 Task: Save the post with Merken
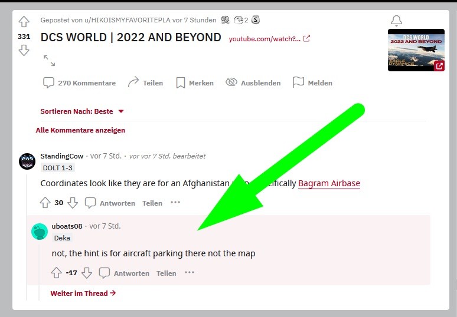coord(195,83)
